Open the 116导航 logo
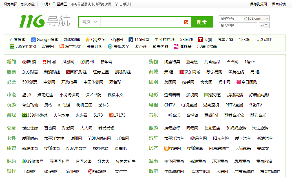This screenshot has width=292, height=177. point(45,21)
